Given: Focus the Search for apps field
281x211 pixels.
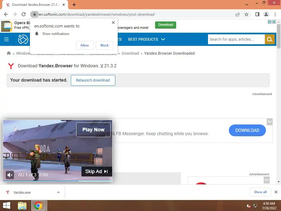Looking at the screenshot, I should coord(236,39).
